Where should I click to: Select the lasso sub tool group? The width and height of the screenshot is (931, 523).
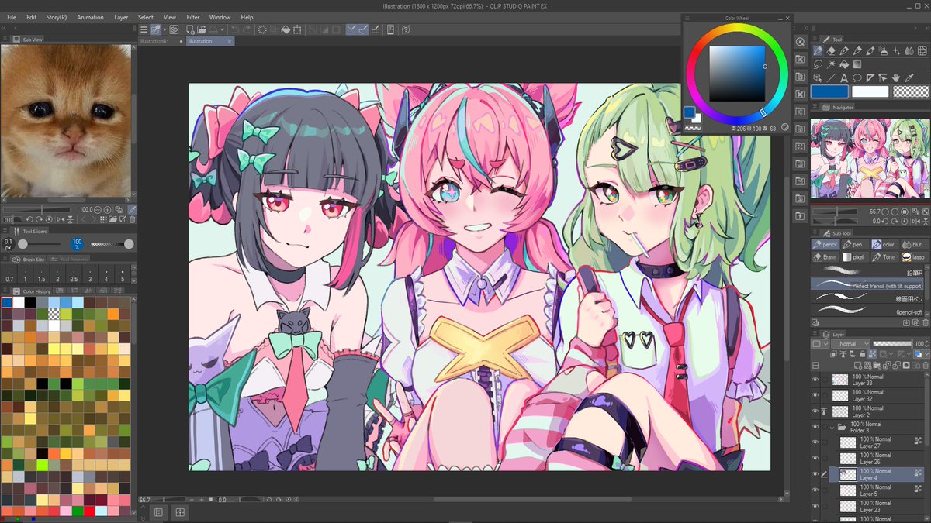pos(915,257)
